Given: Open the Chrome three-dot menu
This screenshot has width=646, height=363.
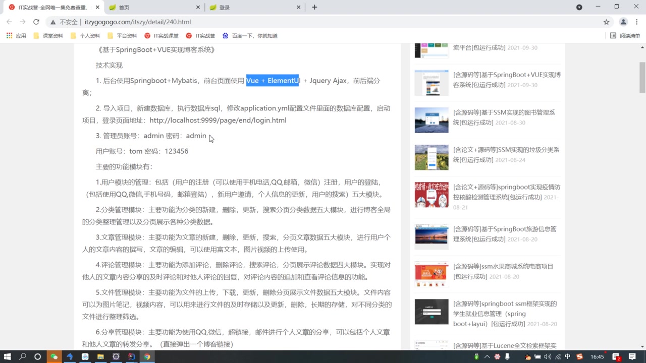Looking at the screenshot, I should [637, 22].
